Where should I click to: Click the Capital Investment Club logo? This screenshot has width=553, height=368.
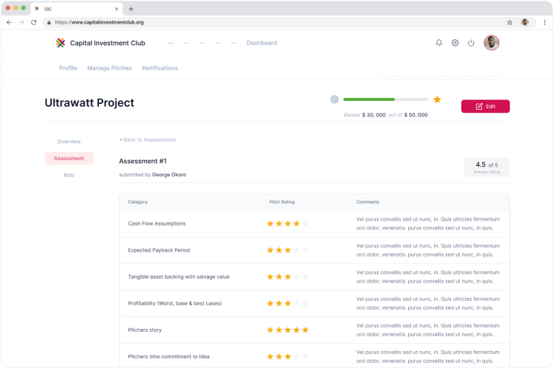(61, 43)
